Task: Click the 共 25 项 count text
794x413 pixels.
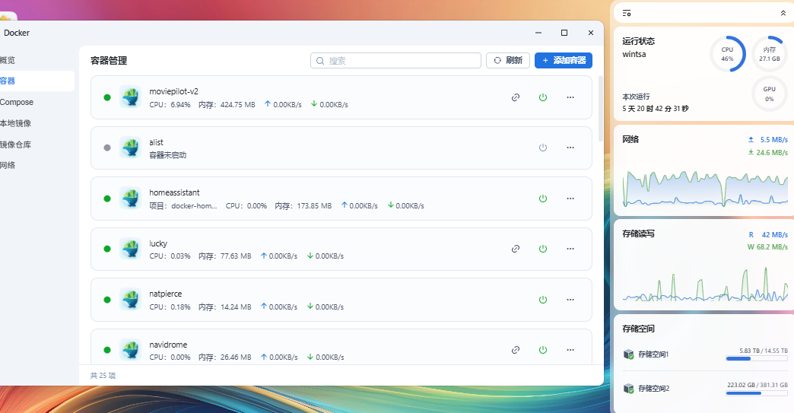Action: coord(103,376)
